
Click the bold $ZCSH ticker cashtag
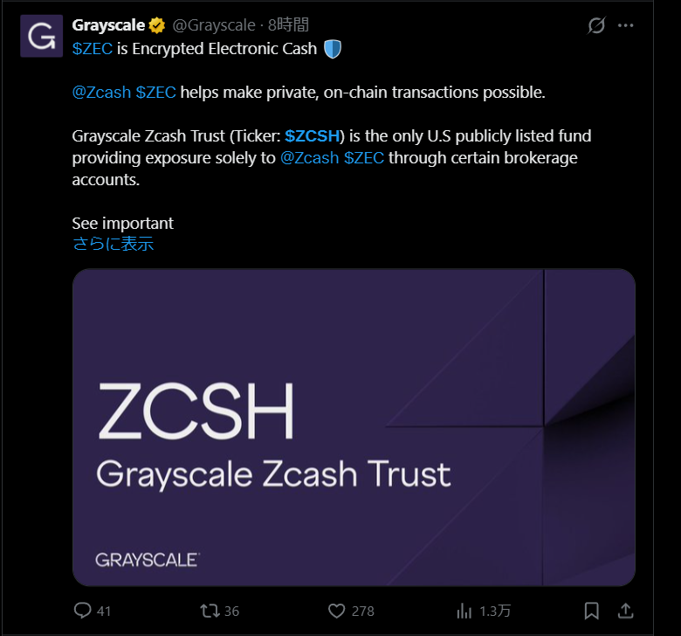tap(312, 136)
